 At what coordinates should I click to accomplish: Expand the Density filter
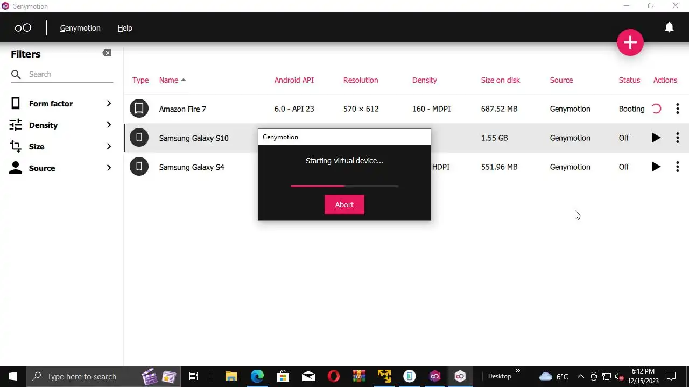coord(109,125)
